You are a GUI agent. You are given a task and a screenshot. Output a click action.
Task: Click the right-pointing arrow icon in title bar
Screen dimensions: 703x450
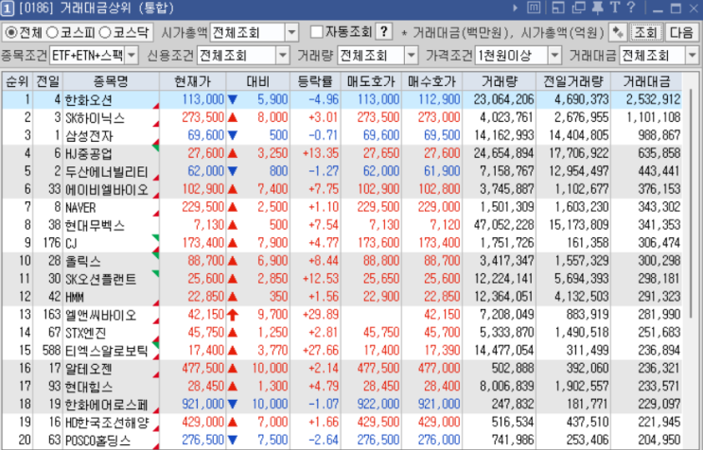point(515,9)
